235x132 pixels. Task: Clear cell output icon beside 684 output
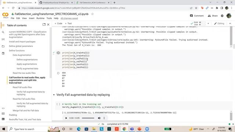[58, 73]
